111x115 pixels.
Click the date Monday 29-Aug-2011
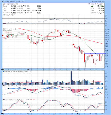pos(96,4)
